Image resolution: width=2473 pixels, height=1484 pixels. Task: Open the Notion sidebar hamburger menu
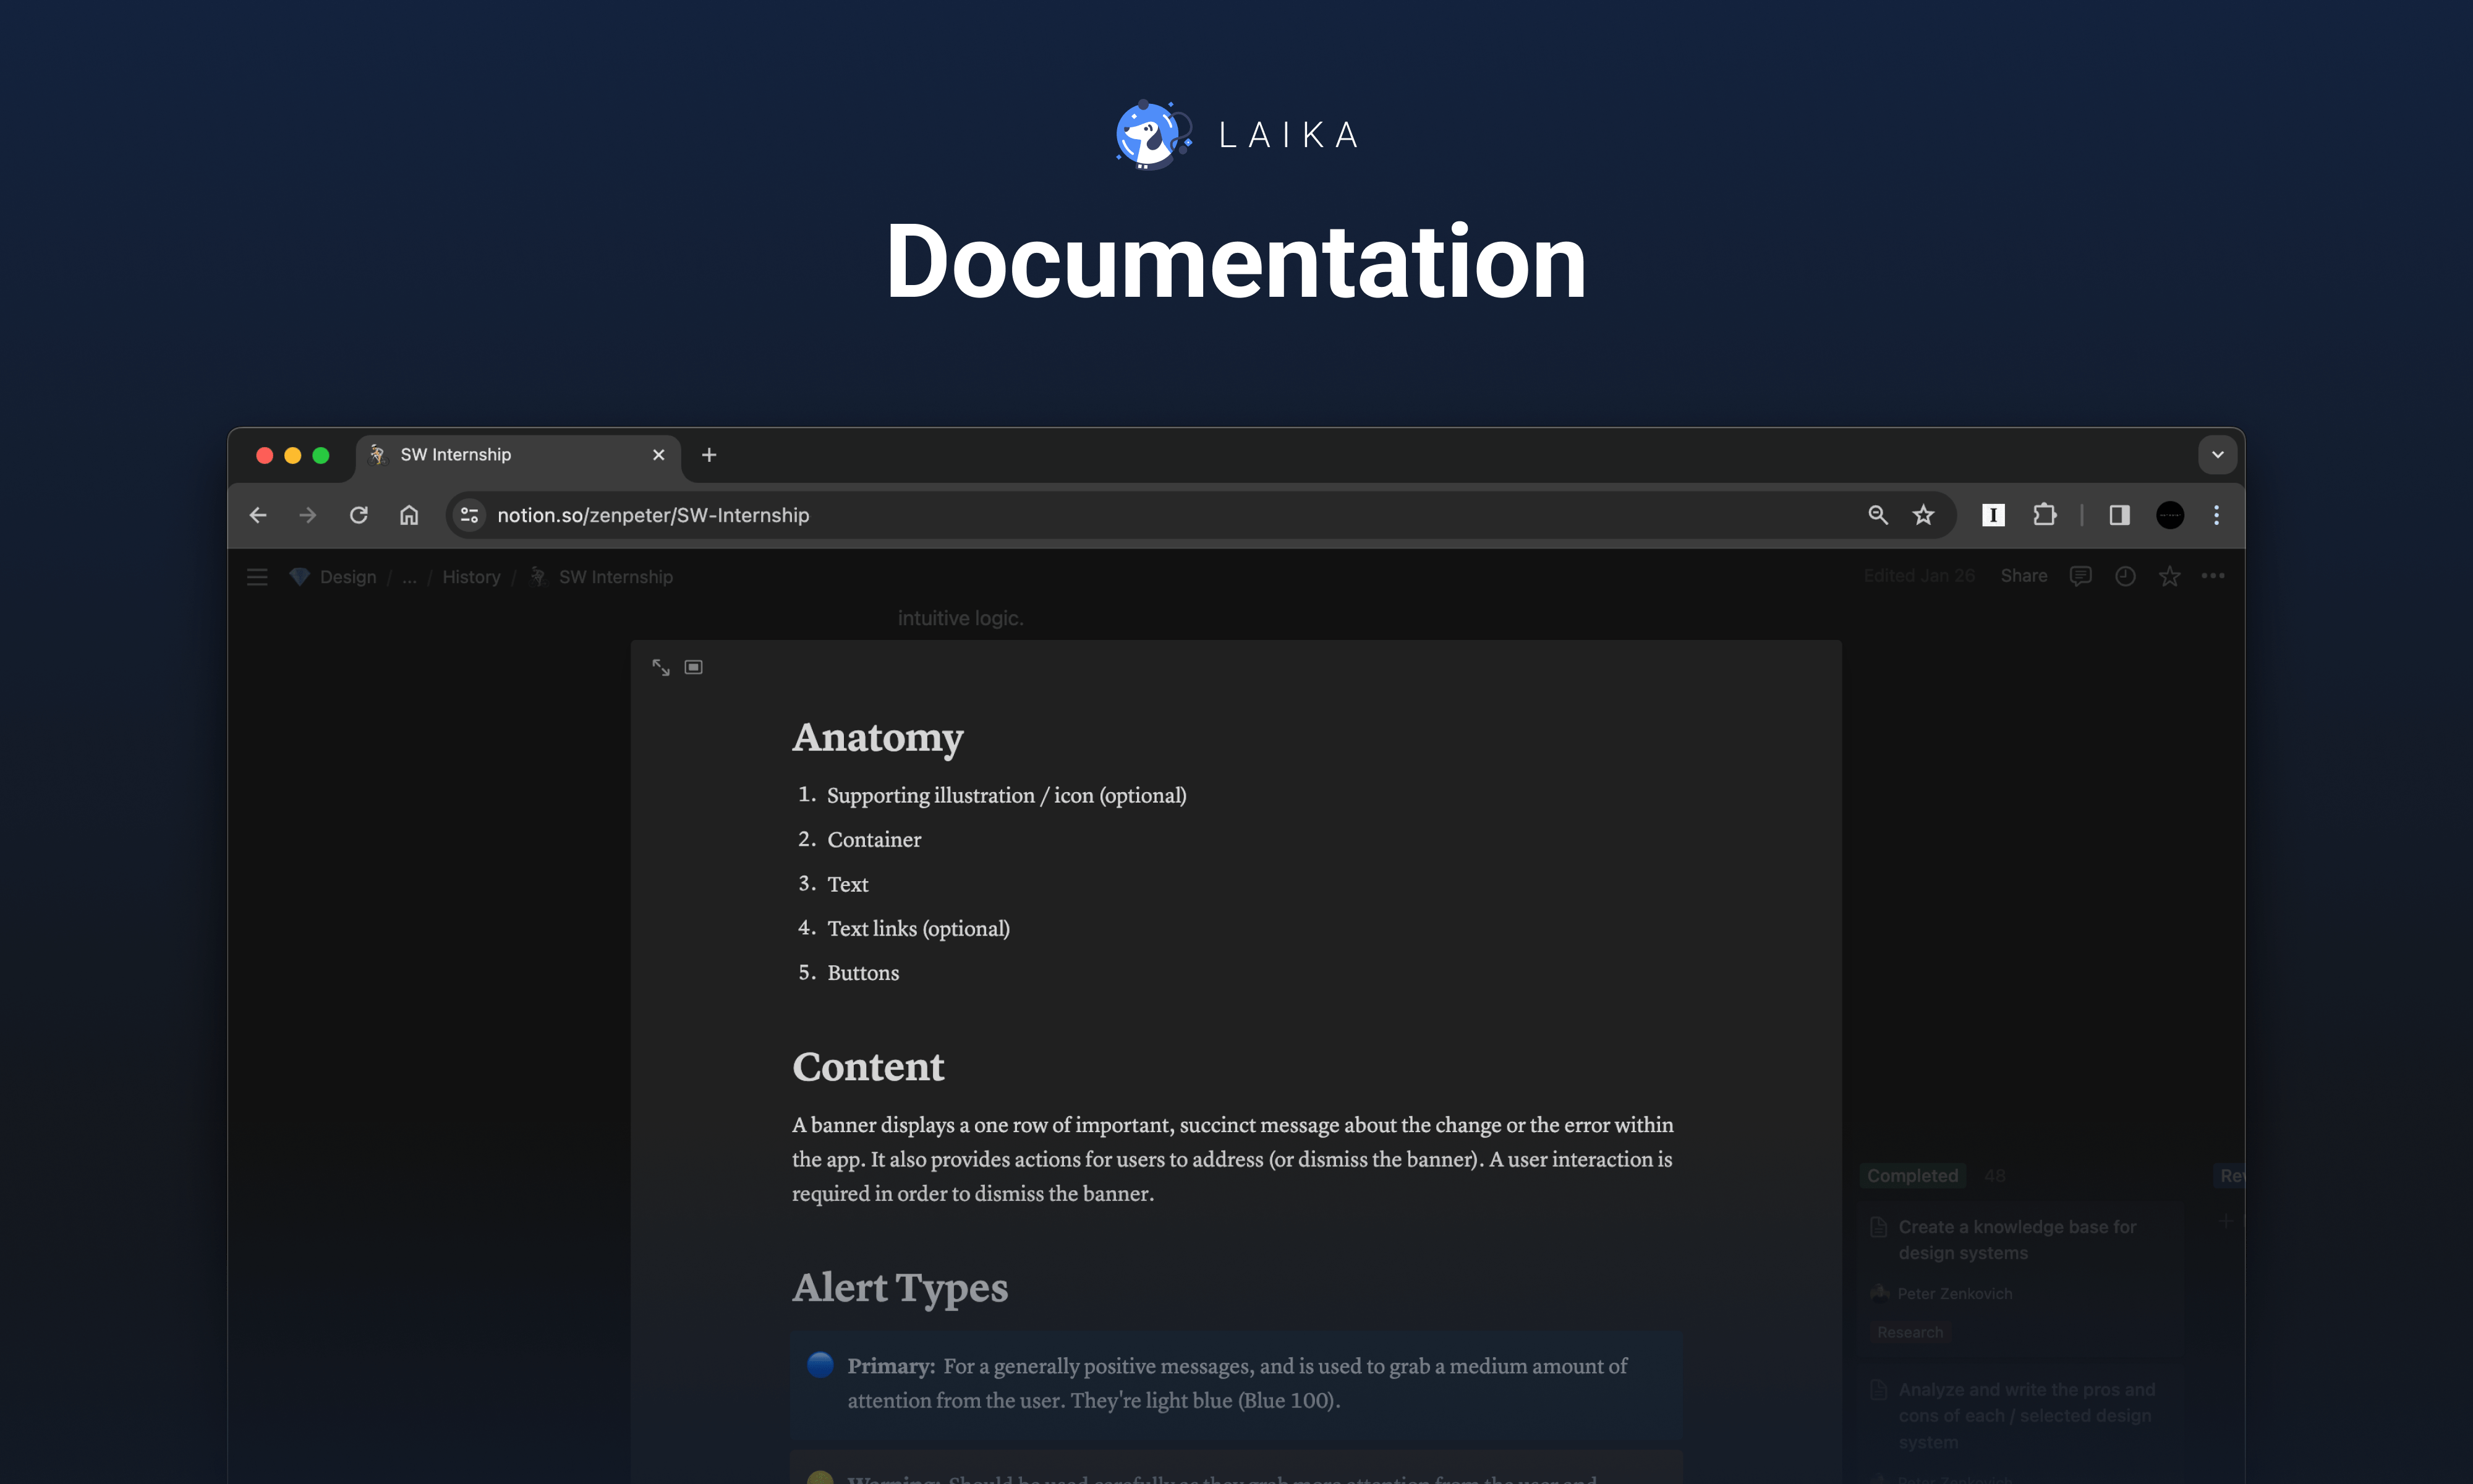click(x=257, y=576)
